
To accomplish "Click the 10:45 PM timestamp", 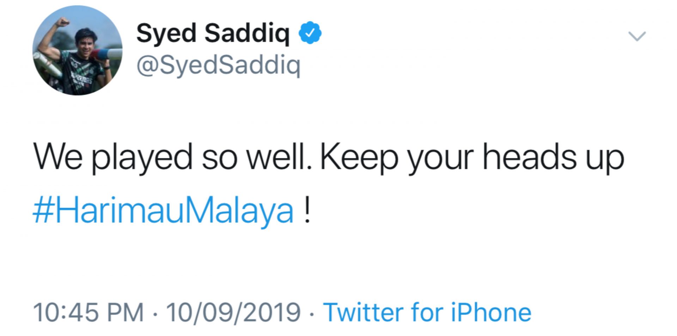I will [x=88, y=312].
